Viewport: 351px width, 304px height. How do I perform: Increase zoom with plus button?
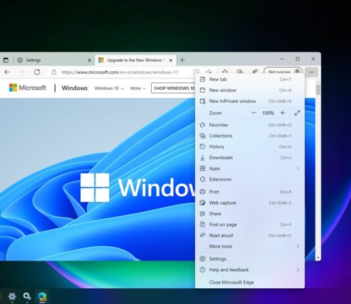coord(283,113)
